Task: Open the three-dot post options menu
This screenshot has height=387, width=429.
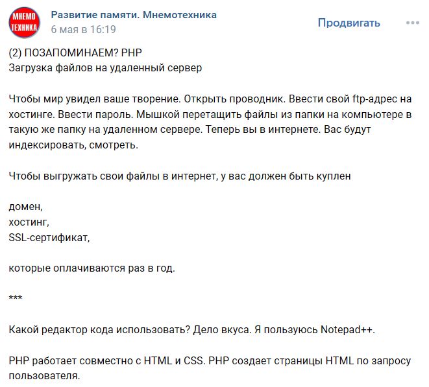Action: point(413,23)
